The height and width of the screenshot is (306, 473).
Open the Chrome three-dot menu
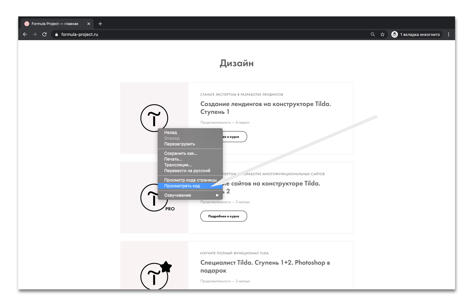click(449, 34)
